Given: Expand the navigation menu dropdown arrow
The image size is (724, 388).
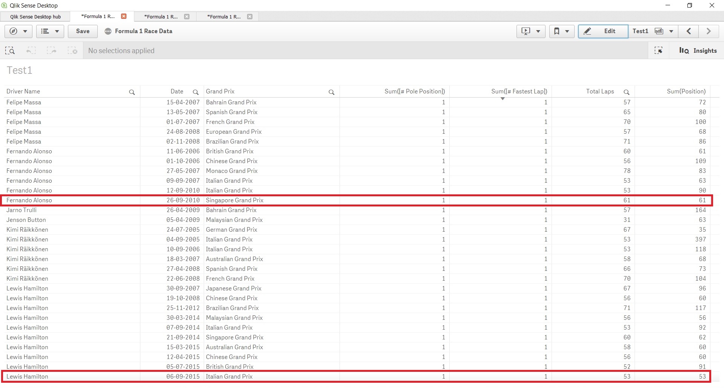Looking at the screenshot, I should click(x=25, y=31).
